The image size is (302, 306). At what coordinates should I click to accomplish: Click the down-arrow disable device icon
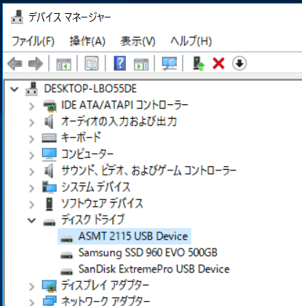pos(239,63)
